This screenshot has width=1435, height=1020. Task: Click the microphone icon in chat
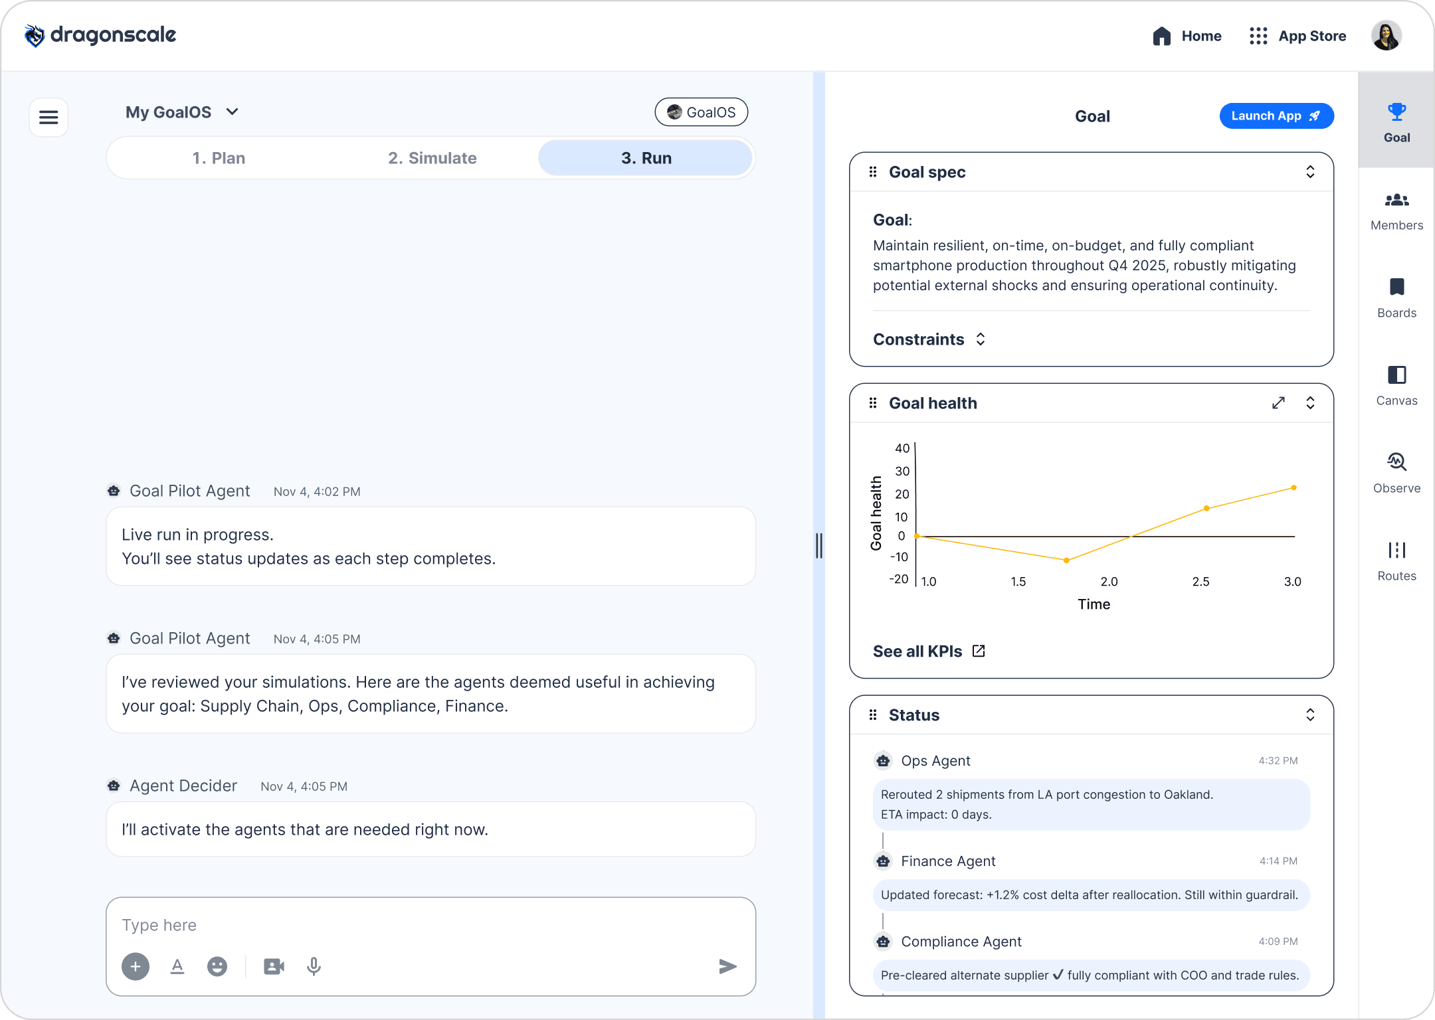click(314, 966)
